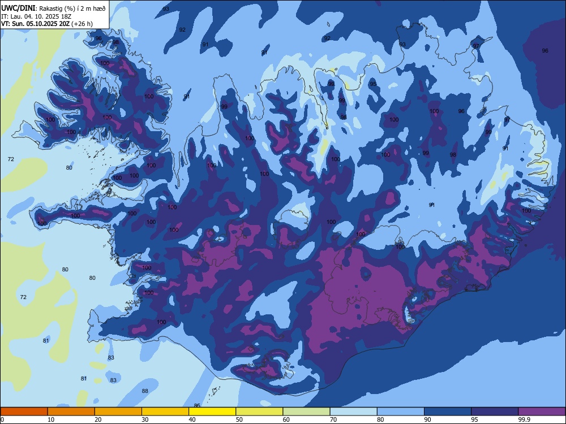
Task: Click the light green 60–70 legend swatch
Action: click(x=306, y=412)
